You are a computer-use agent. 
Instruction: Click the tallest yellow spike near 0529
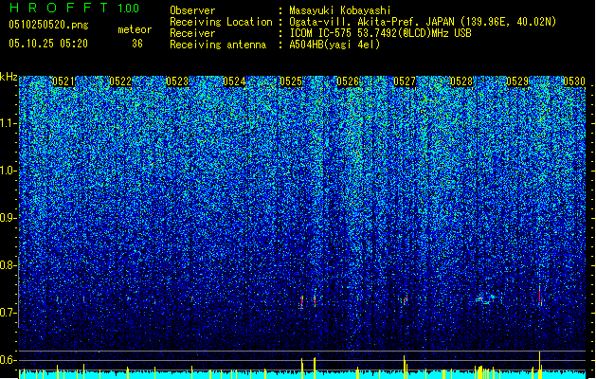(x=539, y=365)
